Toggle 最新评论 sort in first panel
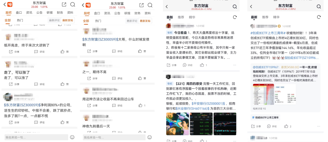 pyautogui.click(x=54, y=21)
